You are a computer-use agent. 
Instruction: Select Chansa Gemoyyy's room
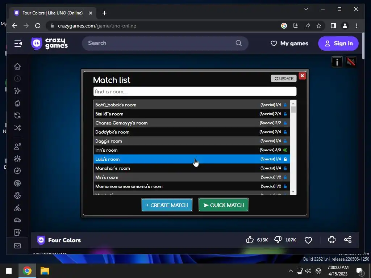pyautogui.click(x=192, y=123)
